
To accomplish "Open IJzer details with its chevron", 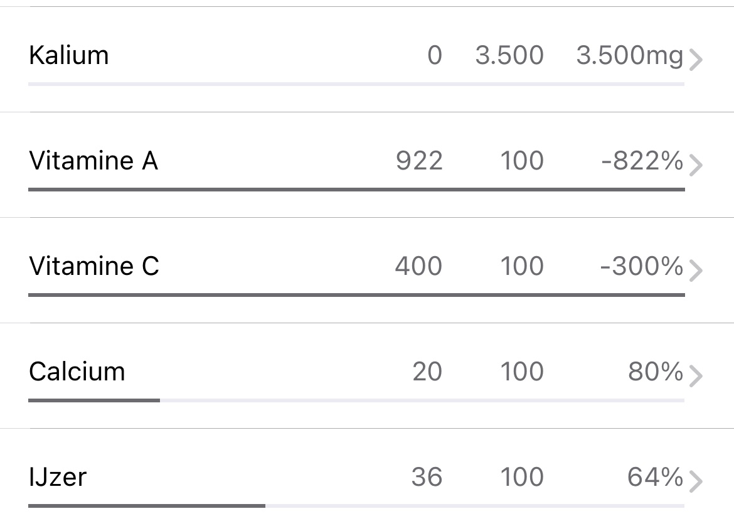I will coord(695,482).
